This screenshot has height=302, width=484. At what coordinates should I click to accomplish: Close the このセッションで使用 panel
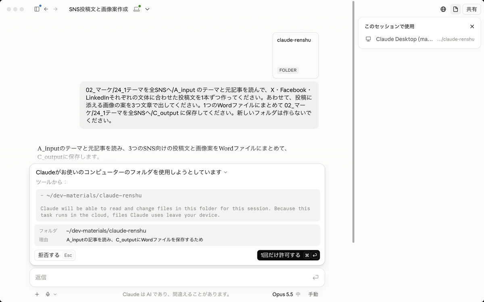472,27
